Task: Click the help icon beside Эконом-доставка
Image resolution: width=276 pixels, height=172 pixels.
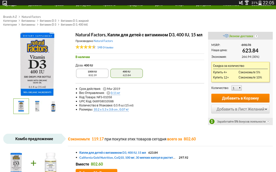Action: [x=256, y=36]
